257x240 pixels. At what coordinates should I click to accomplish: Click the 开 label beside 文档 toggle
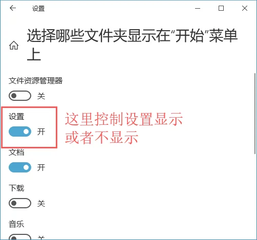click(x=41, y=167)
